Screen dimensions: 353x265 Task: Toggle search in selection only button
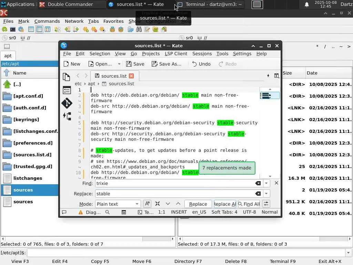coord(157,204)
